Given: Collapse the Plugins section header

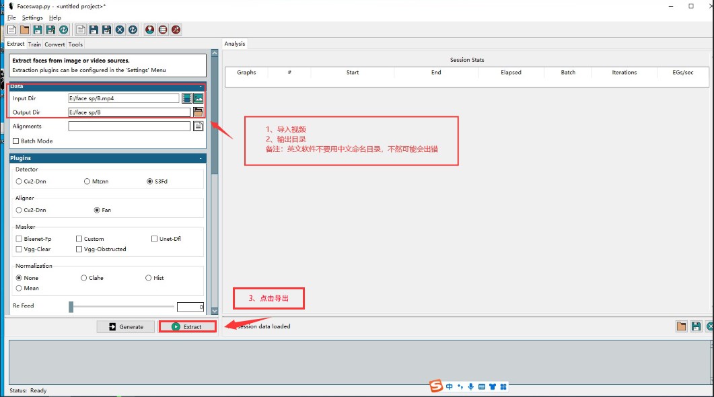Looking at the screenshot, I should tap(201, 158).
